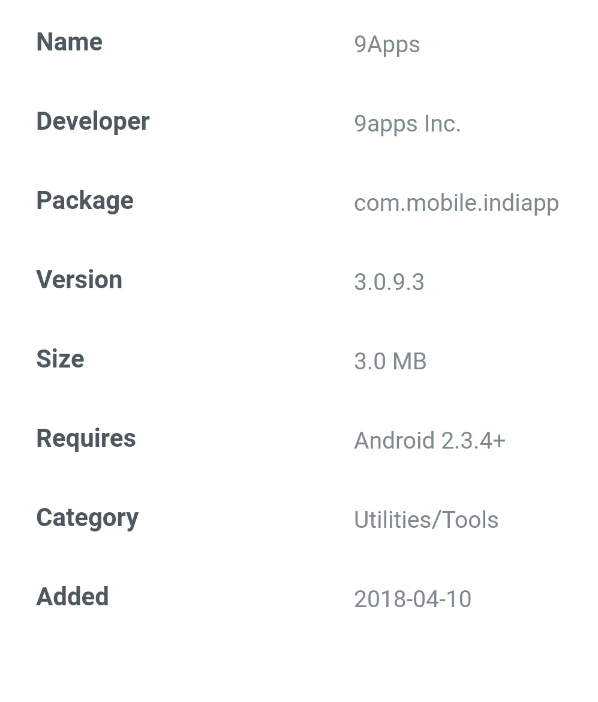Click the Category label
Image resolution: width=598 pixels, height=702 pixels.
[88, 518]
